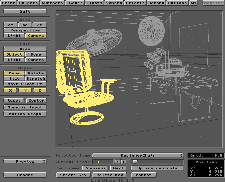
Task: Choose Object edit mode
Action: (x=14, y=54)
